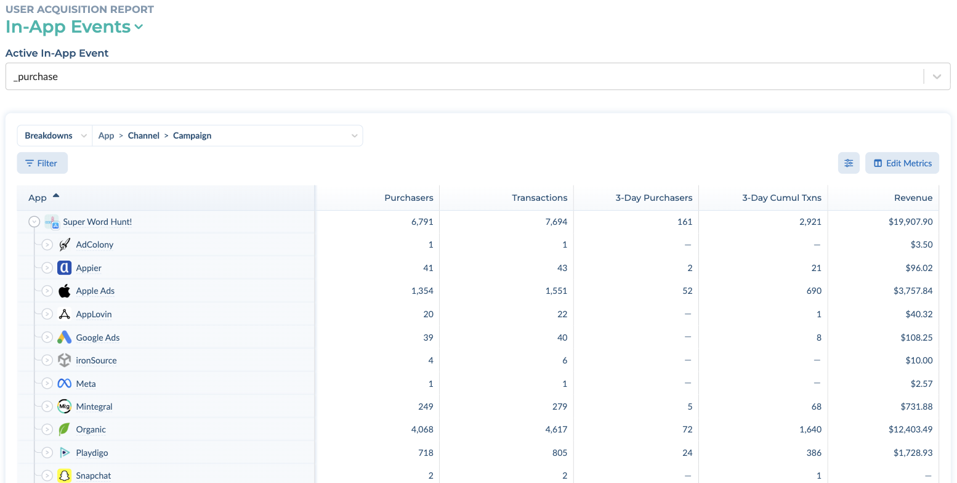
Task: Sort by the App column arrow
Action: click(56, 196)
